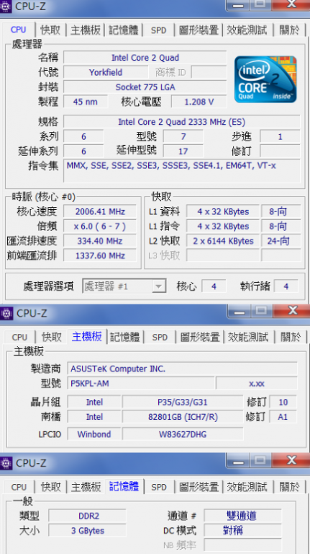Minimize the middle CPU-Z window
This screenshot has height=554, width=310.
click(x=240, y=312)
